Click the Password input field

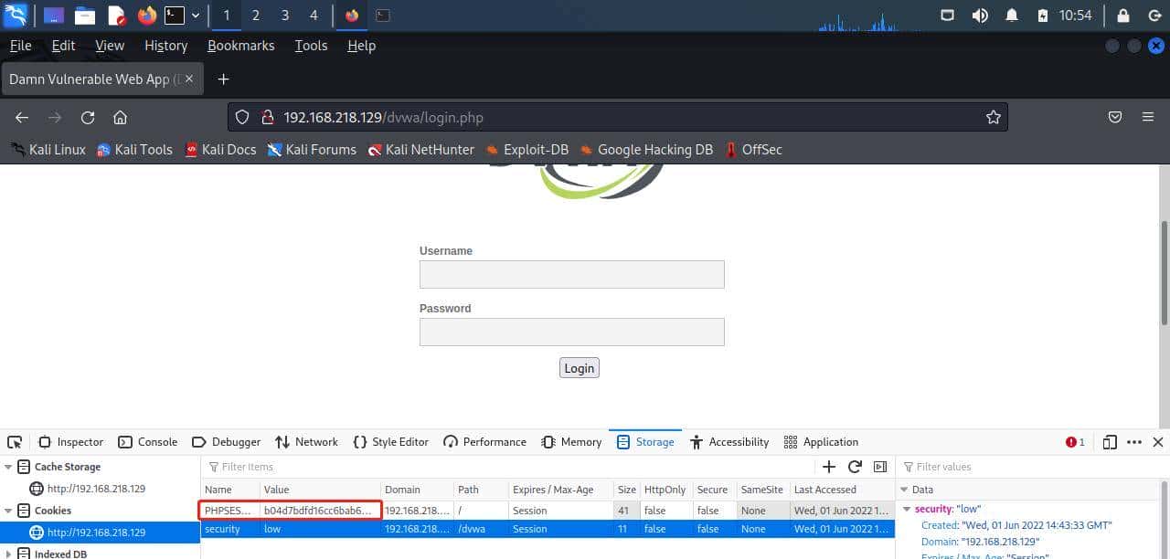pyautogui.click(x=571, y=332)
